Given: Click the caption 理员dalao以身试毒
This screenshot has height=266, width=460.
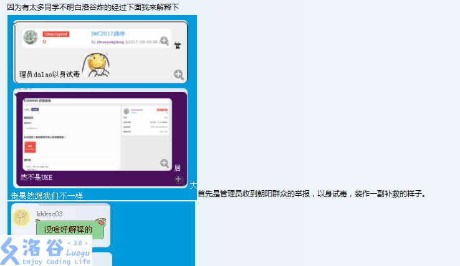Looking at the screenshot, I should 50,74.
